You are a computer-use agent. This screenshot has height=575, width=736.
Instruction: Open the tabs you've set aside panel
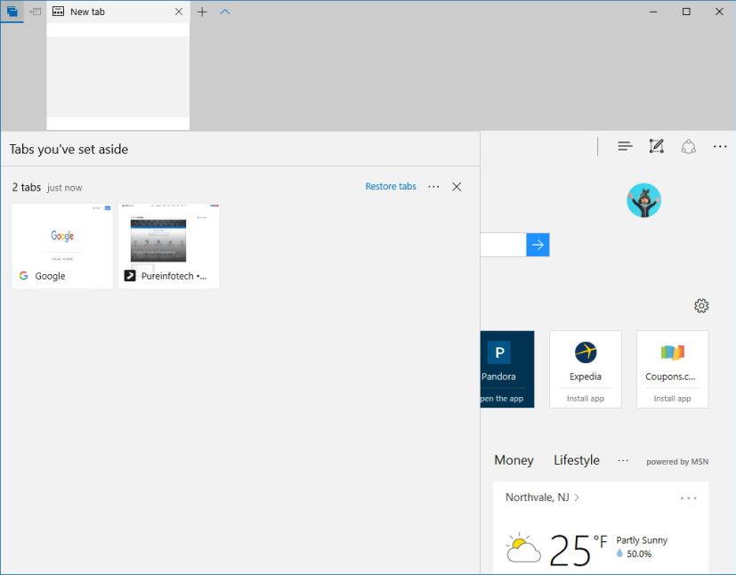12,12
